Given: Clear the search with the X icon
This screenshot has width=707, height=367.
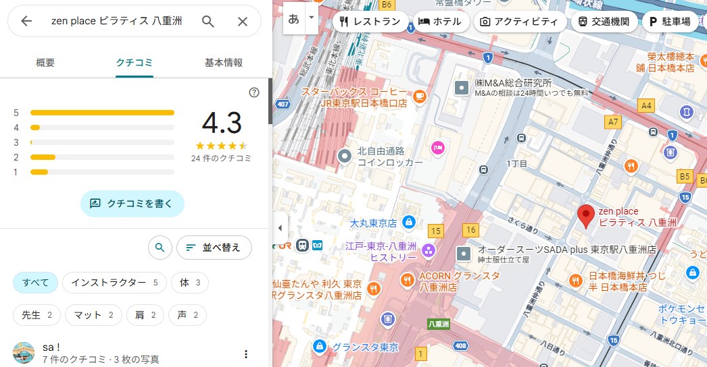Looking at the screenshot, I should point(243,22).
